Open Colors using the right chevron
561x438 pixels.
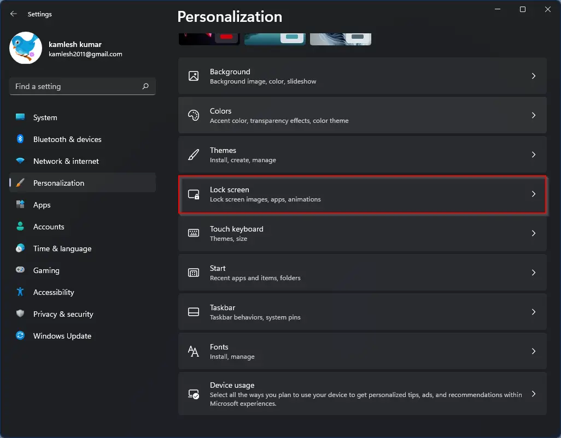point(534,115)
